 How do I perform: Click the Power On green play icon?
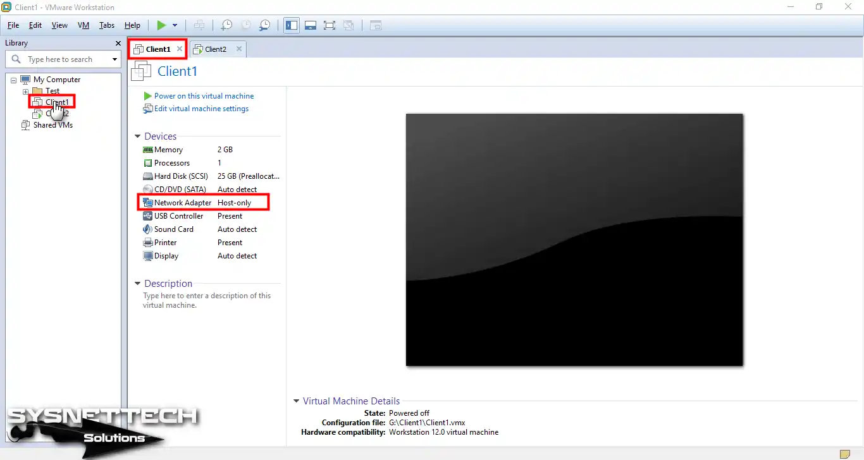[x=162, y=25]
